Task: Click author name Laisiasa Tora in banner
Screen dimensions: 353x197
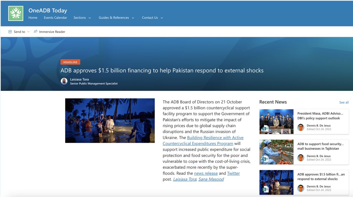Action: click(x=79, y=80)
